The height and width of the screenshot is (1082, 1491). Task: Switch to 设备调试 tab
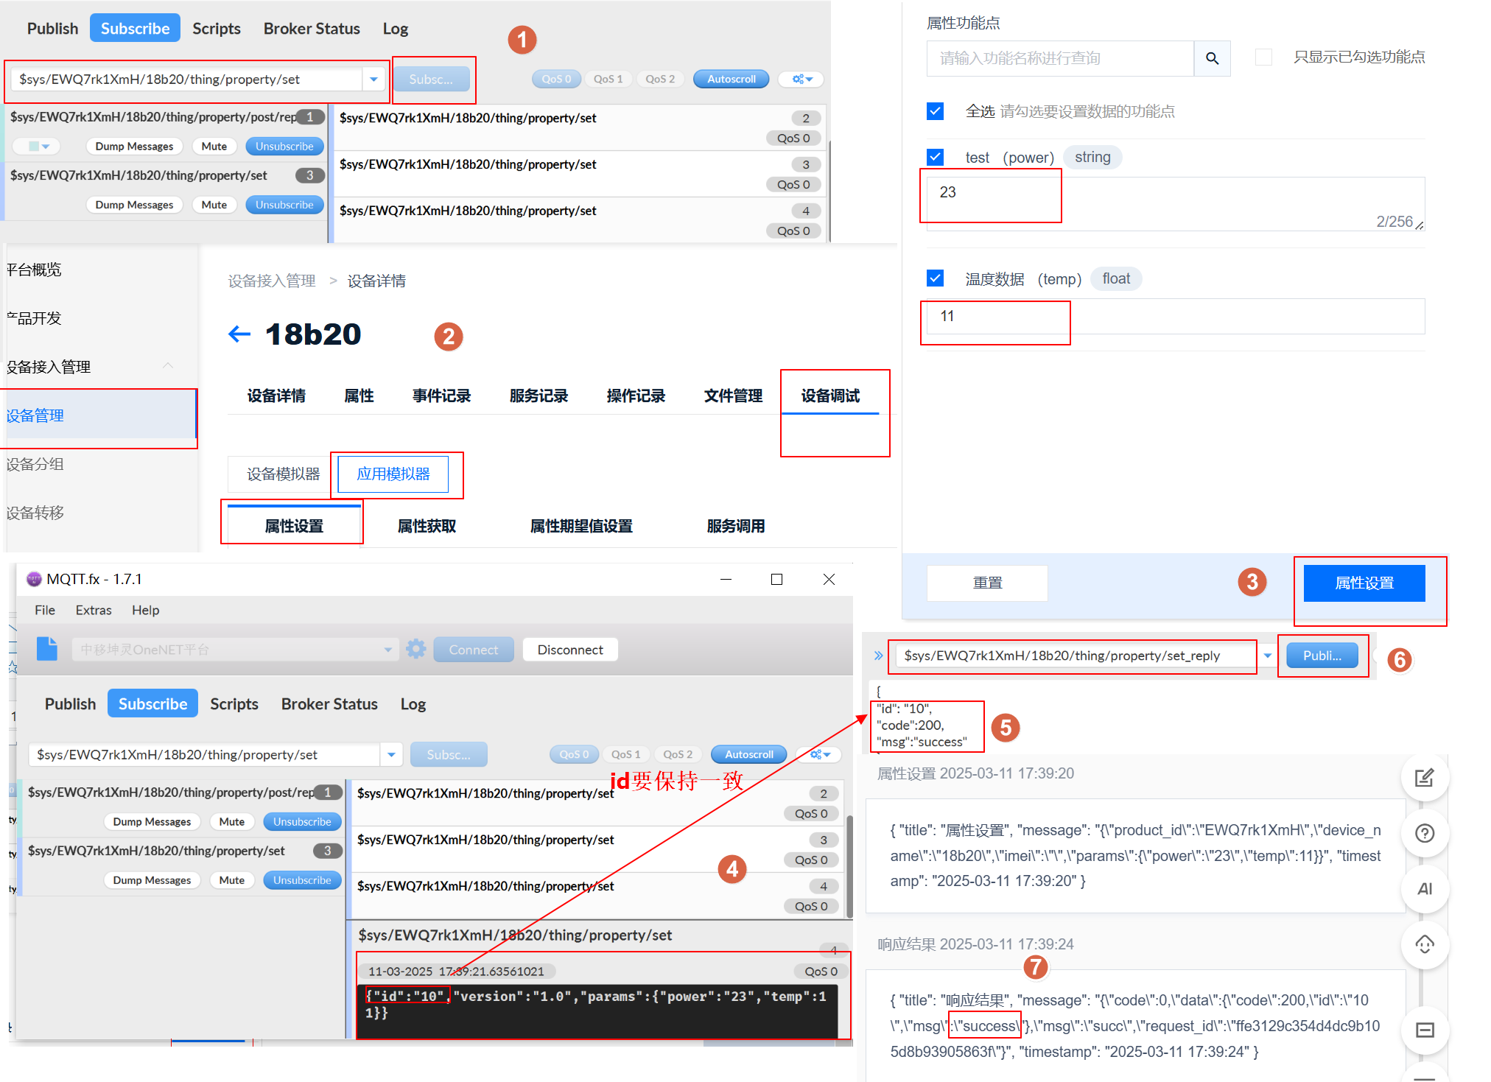coord(830,396)
